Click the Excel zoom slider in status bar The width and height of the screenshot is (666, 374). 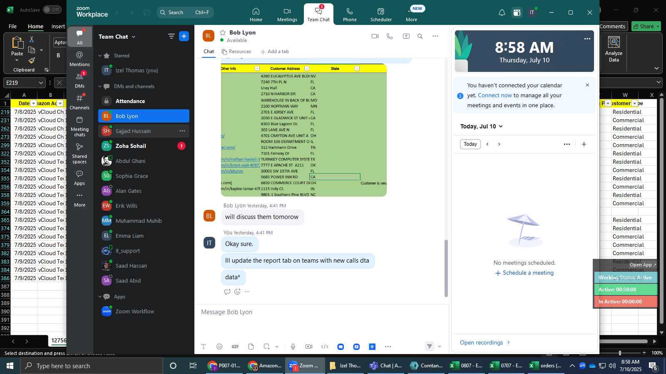(x=620, y=353)
